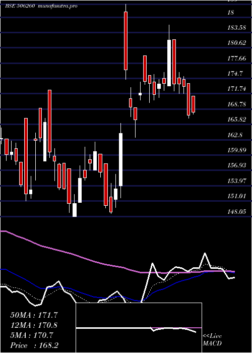Click the 165.82 price axis label
This screenshot has width=252, height=353.
tap(237, 120)
